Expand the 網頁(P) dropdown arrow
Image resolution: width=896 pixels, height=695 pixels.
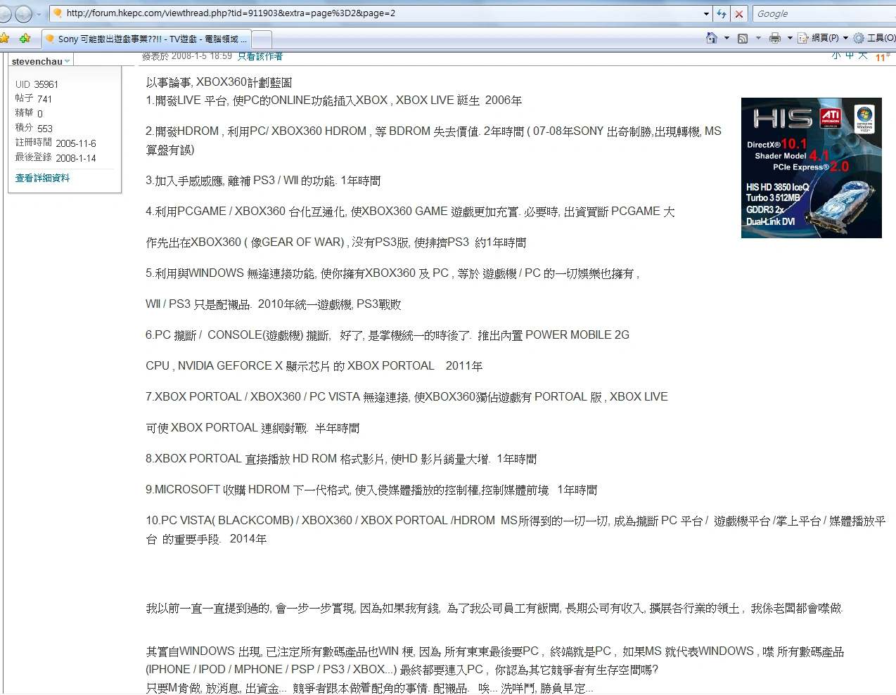(845, 38)
